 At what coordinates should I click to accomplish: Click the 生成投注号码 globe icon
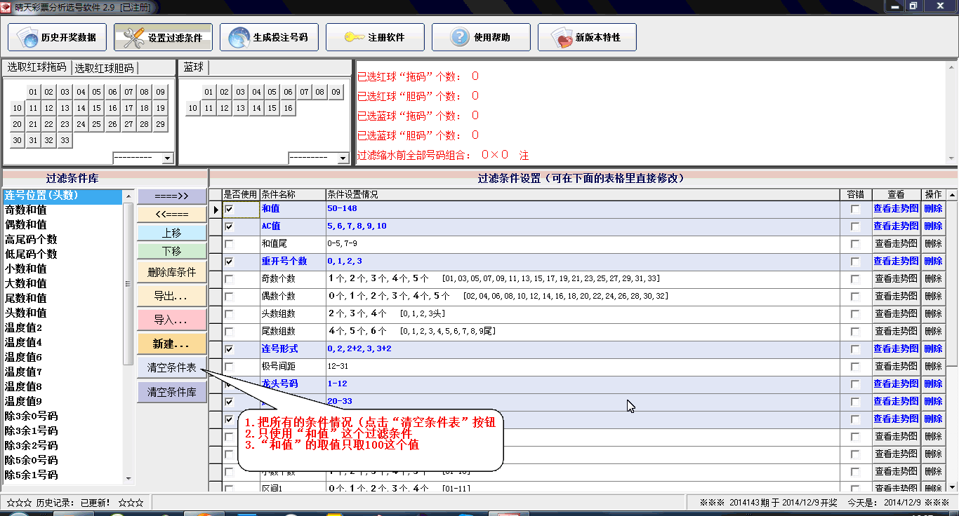coord(239,38)
